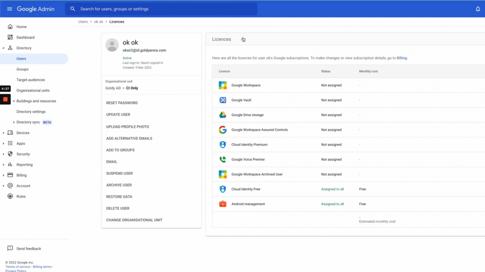Screen dimensions: 485x272
Task: Click the Devices icon in sidebar
Action: (x=10, y=133)
